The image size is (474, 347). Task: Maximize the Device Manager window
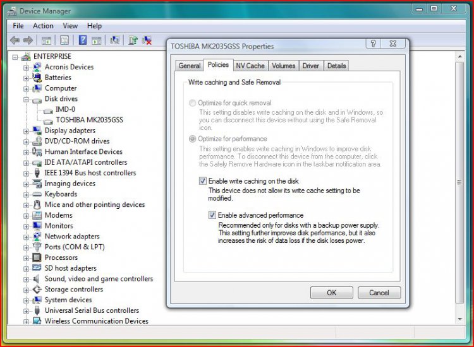(x=434, y=8)
